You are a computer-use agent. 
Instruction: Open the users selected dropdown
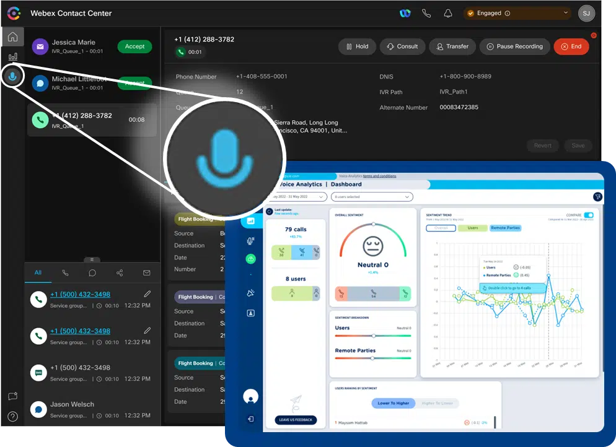coord(372,197)
